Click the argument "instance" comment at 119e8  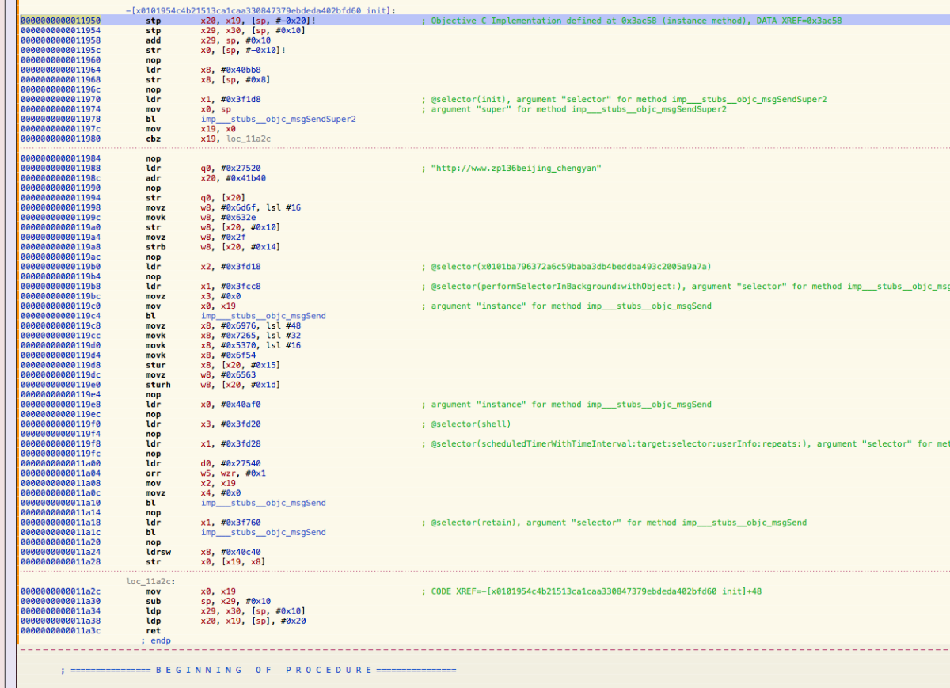[x=567, y=405]
